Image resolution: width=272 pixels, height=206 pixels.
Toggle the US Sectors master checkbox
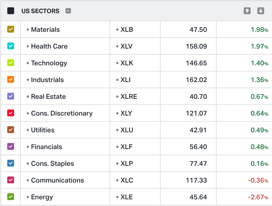click(11, 11)
